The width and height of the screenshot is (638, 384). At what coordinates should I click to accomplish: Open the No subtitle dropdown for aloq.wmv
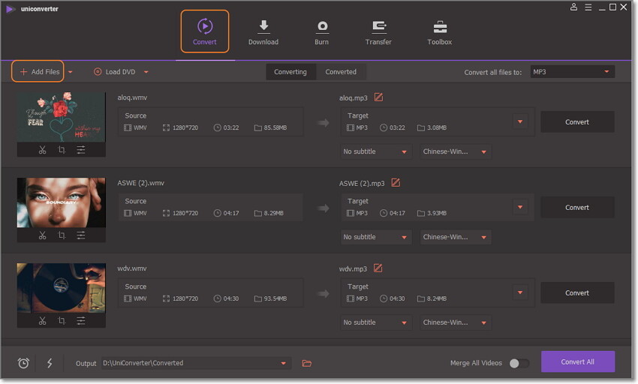(x=375, y=151)
